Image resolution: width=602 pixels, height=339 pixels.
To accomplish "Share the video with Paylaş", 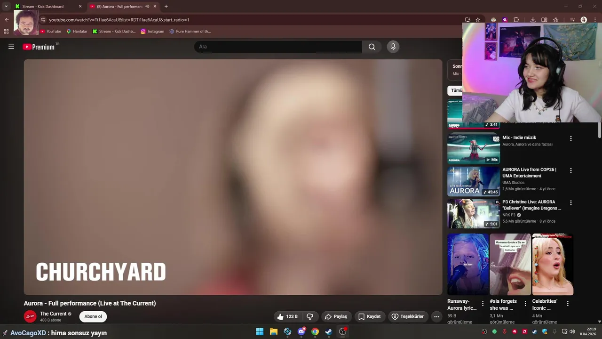I will tap(336, 316).
